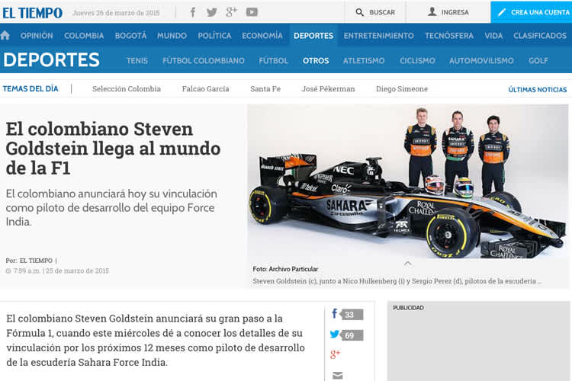Image resolution: width=572 pixels, height=381 pixels.
Task: Click the Force India car photo
Action: pos(408,181)
